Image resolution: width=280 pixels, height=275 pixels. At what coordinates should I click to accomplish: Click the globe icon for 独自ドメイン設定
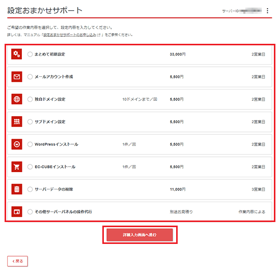(x=17, y=99)
